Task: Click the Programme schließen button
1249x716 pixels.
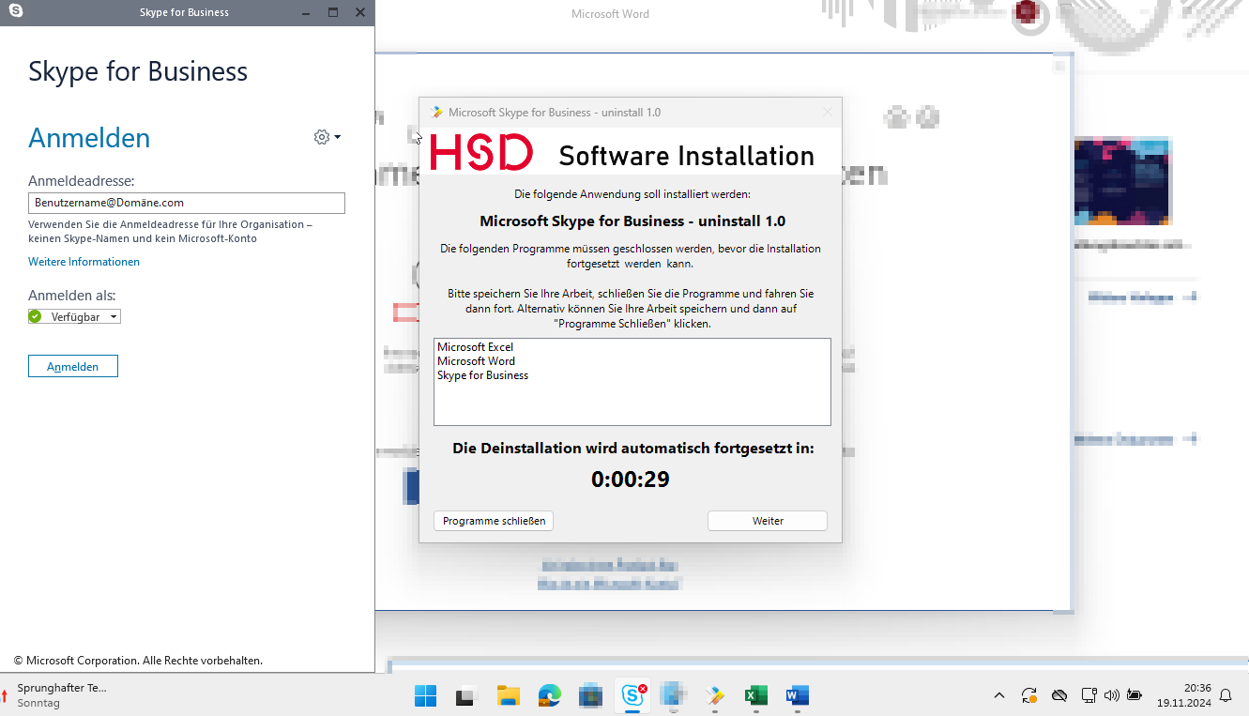Action: coord(494,521)
